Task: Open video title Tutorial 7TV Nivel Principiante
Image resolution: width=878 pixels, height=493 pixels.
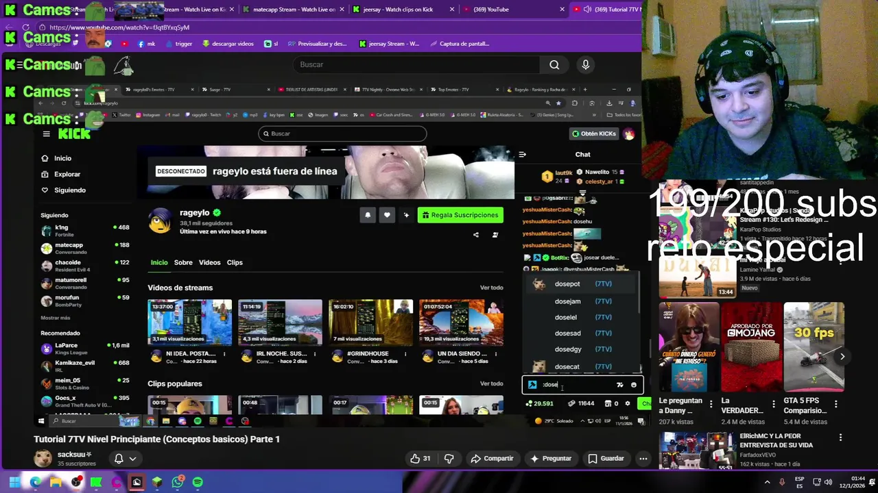Action: pyautogui.click(x=157, y=439)
